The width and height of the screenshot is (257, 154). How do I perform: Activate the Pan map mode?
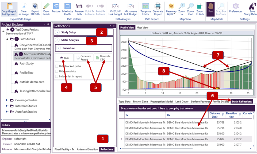point(210,6)
